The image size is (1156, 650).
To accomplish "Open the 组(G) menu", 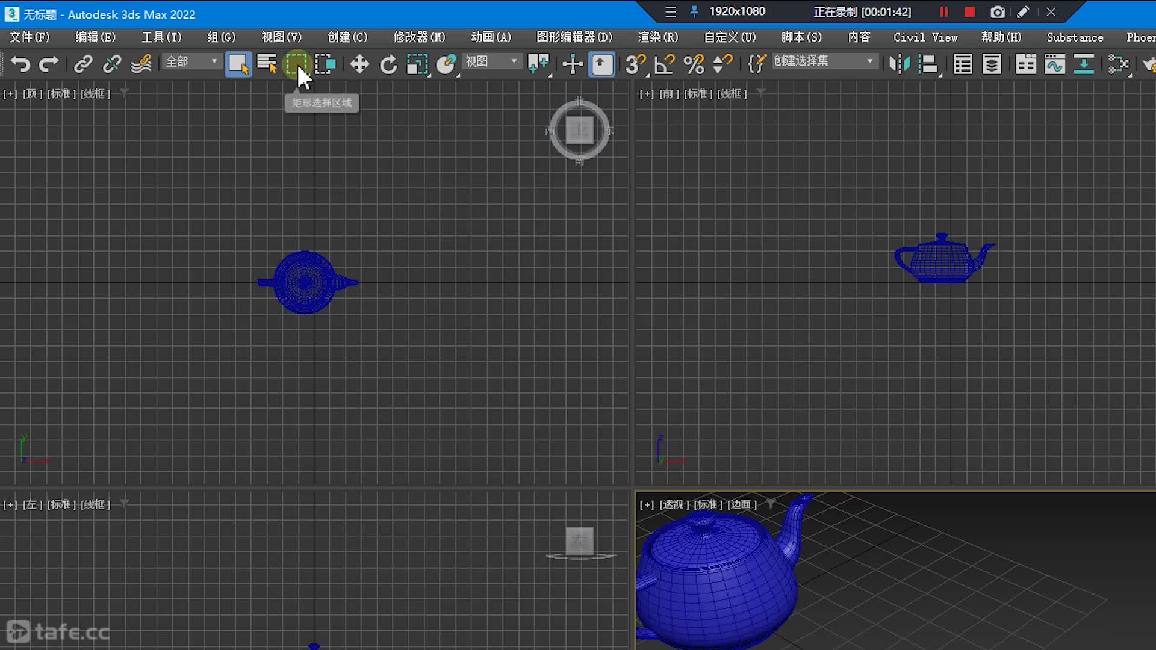I will point(222,37).
